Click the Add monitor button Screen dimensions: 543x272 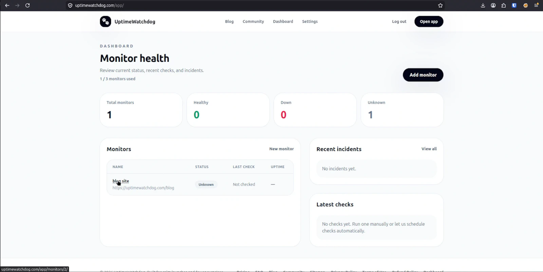[x=423, y=75]
